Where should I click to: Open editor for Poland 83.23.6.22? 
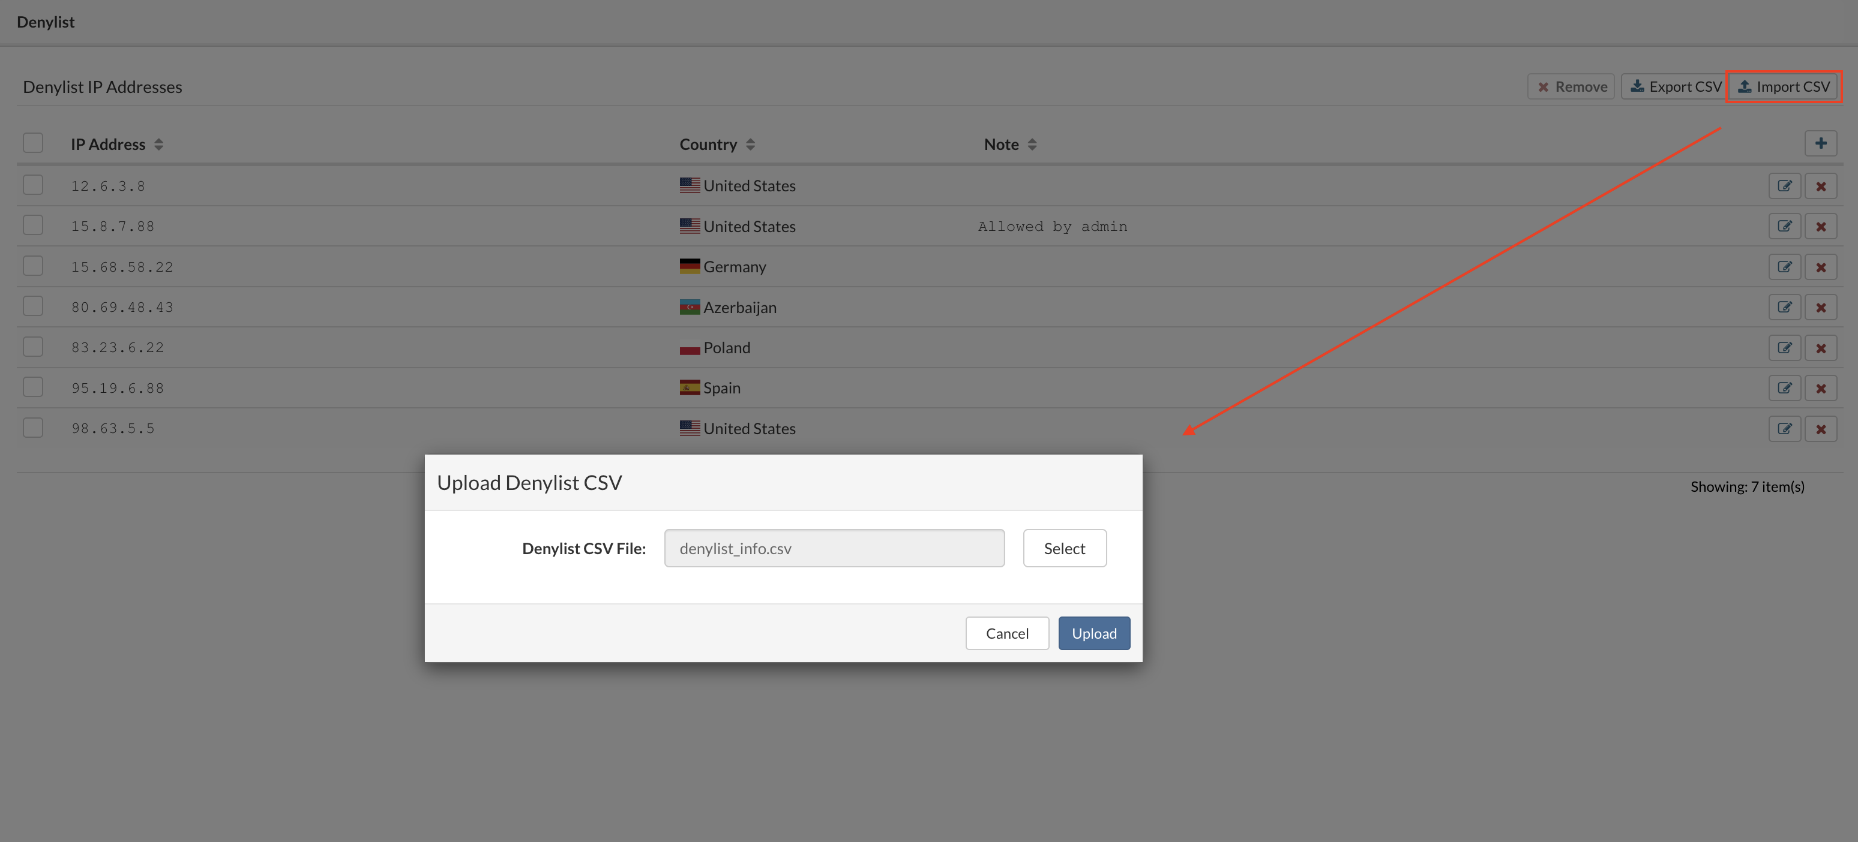[x=1784, y=347]
